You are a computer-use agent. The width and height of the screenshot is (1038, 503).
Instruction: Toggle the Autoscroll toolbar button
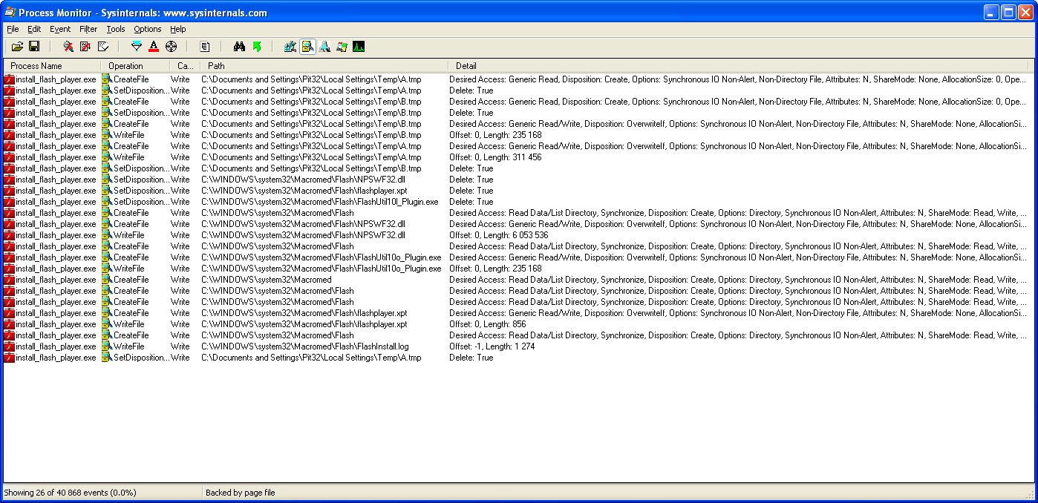(85, 47)
